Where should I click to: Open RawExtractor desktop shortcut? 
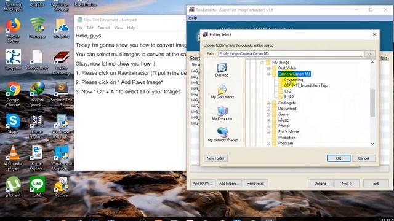coord(86,4)
